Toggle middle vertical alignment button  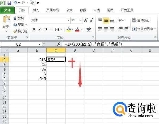106,21
